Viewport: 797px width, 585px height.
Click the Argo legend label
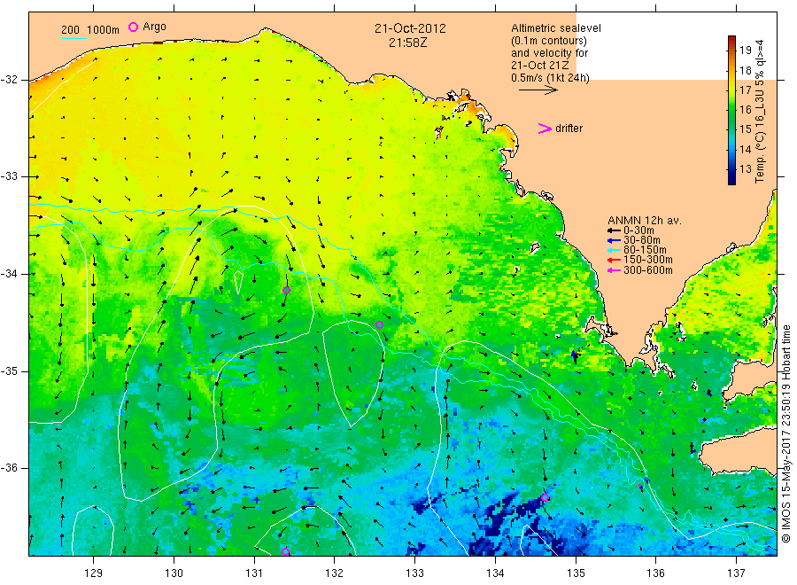click(154, 27)
